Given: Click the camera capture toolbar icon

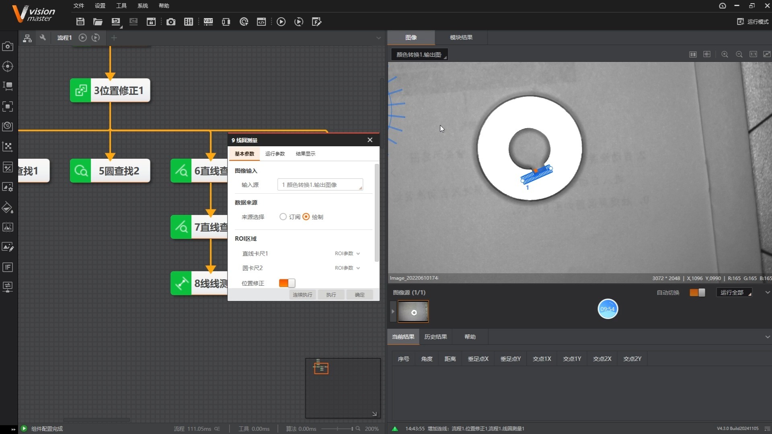Looking at the screenshot, I should pos(170,22).
